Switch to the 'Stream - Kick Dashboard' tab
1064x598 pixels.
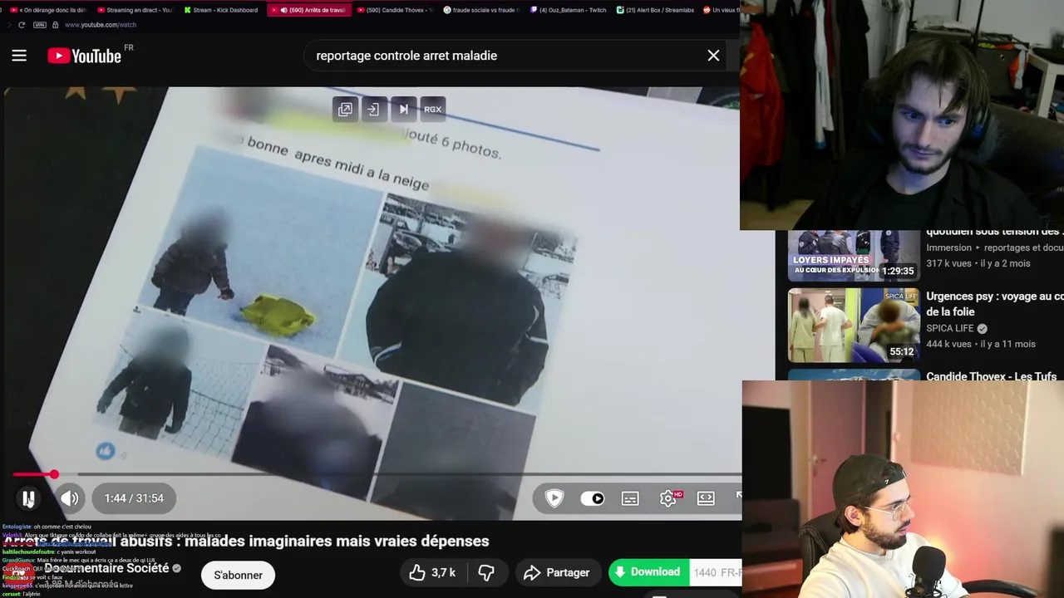pos(220,10)
